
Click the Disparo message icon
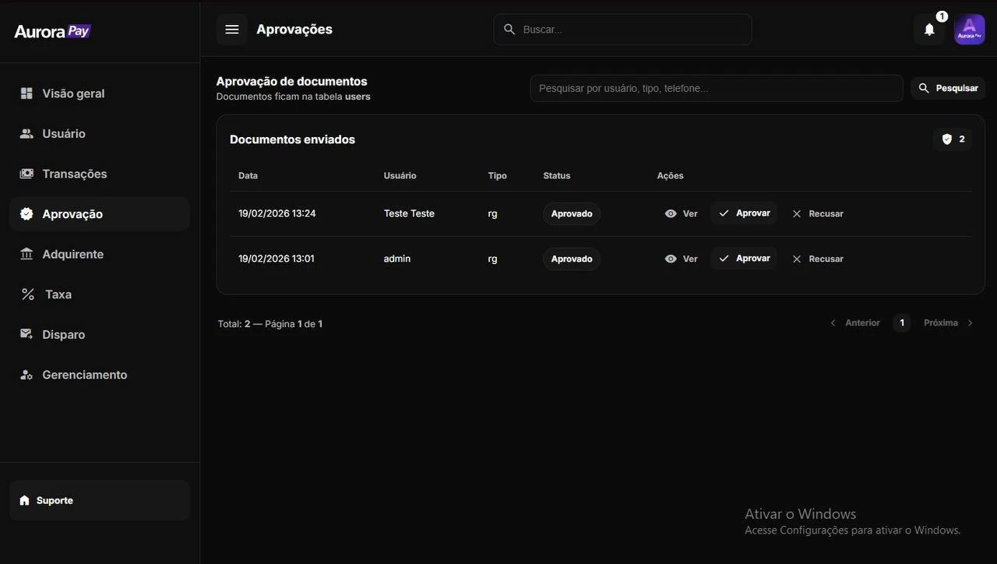[26, 334]
